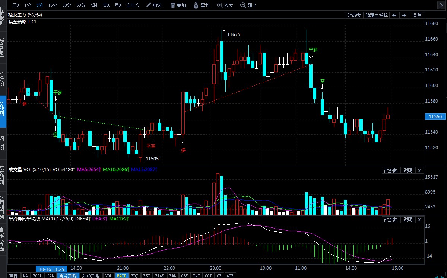
Task: Select DMI indicator tab
Action: (196, 275)
